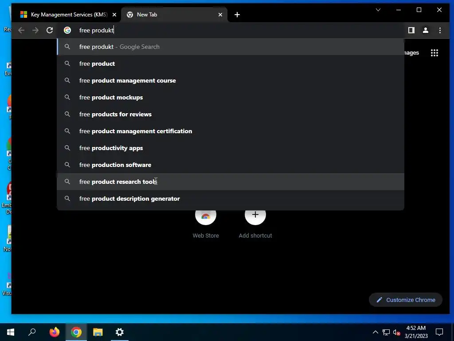Click search icon beside 'free product mockups'
The width and height of the screenshot is (454, 341).
tap(67, 97)
